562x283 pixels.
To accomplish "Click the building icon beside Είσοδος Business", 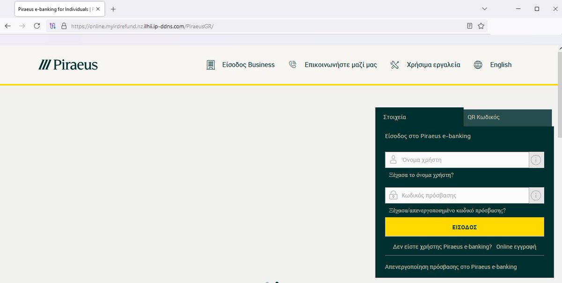I will pos(211,65).
